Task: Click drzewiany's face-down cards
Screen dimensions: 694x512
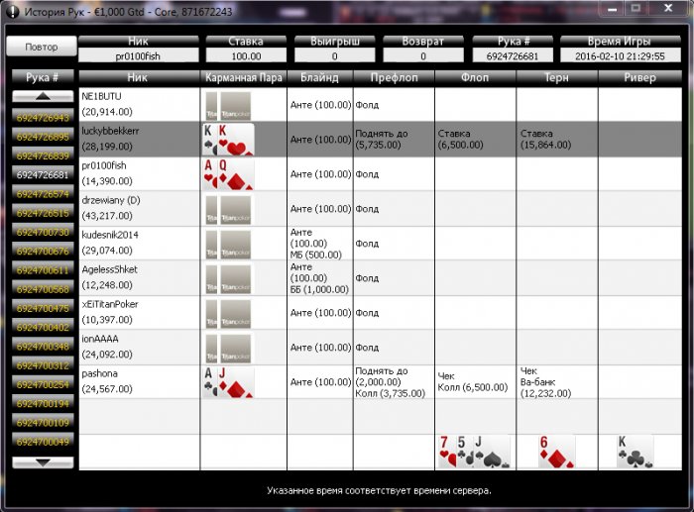Action: pos(228,210)
